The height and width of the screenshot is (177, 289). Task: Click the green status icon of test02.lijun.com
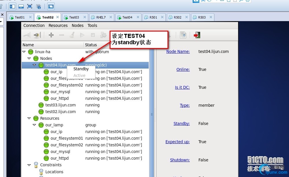[x=41, y=112]
